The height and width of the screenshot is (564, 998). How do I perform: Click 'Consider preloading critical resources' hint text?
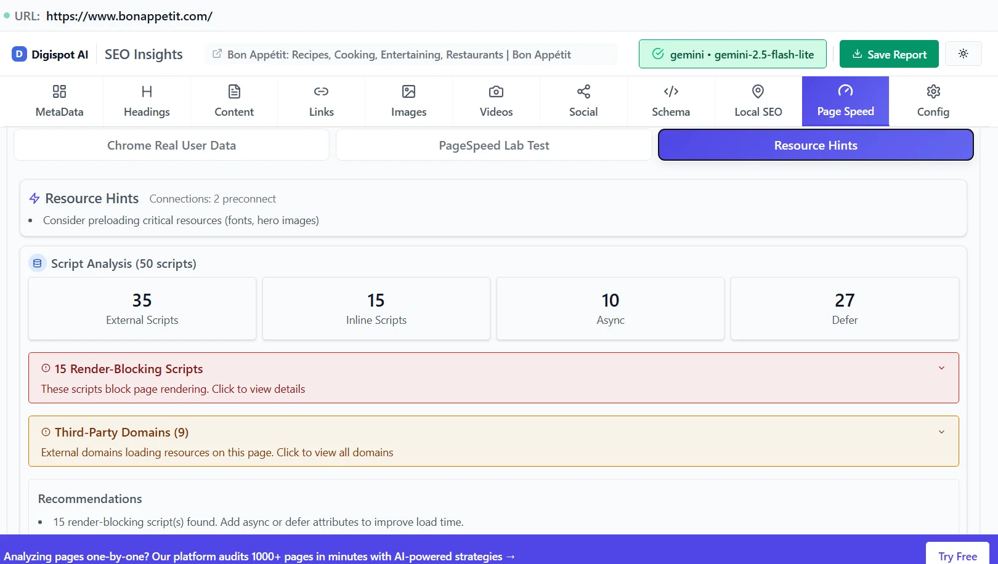coord(181,220)
